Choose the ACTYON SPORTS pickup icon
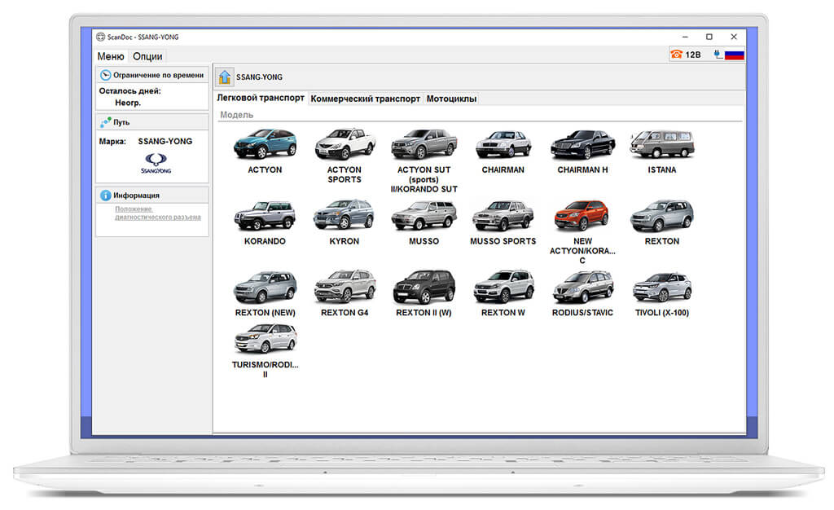This screenshot has height=510, width=834. coord(345,144)
